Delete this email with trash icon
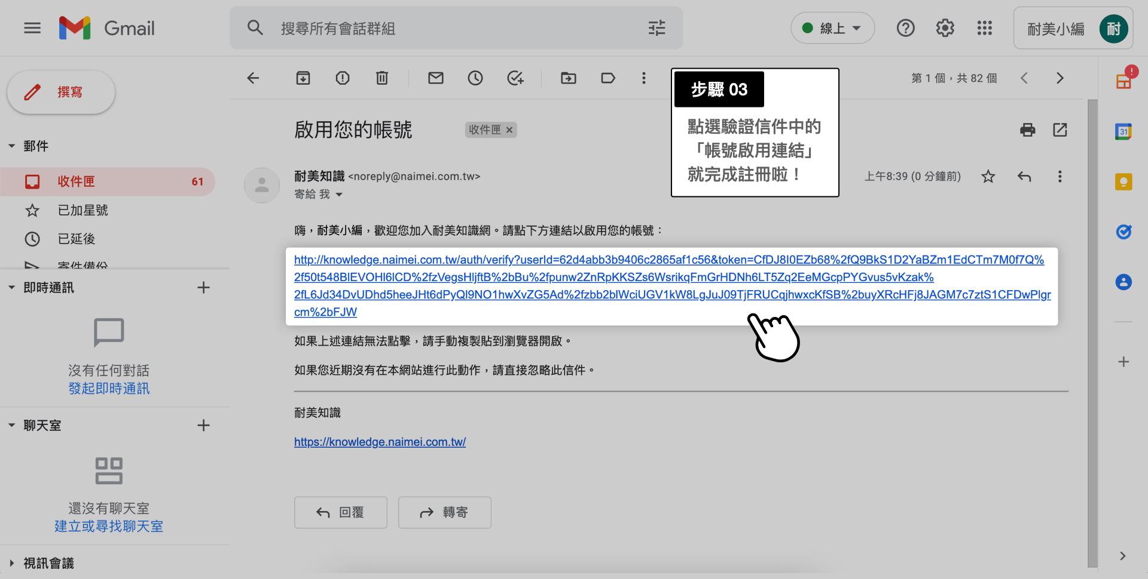Image resolution: width=1148 pixels, height=579 pixels. click(x=382, y=78)
